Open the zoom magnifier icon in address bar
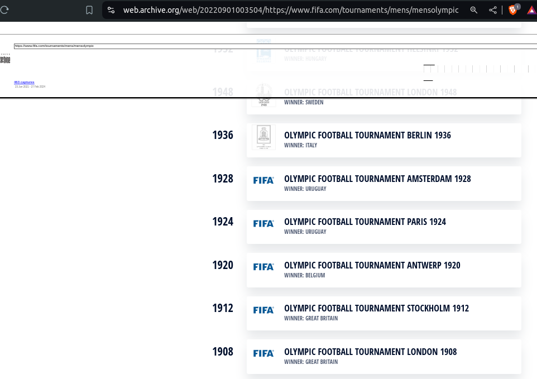The height and width of the screenshot is (379, 537). pyautogui.click(x=473, y=10)
